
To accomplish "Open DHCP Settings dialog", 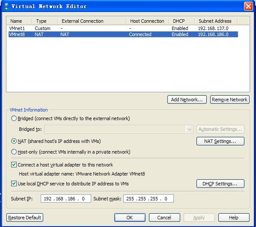I will 220,184.
